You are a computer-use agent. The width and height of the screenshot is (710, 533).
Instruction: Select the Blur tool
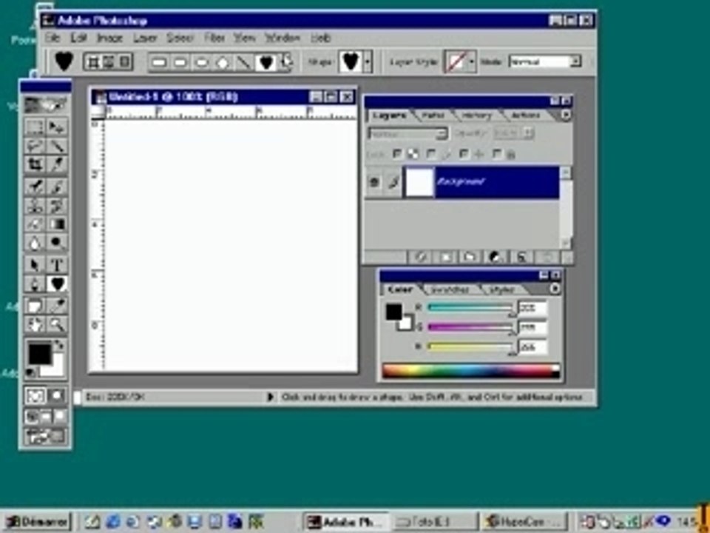[x=35, y=243]
